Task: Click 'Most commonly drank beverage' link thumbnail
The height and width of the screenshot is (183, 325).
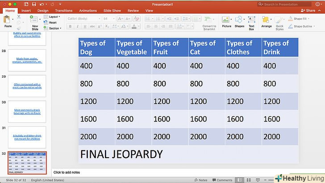Action: tap(27, 112)
